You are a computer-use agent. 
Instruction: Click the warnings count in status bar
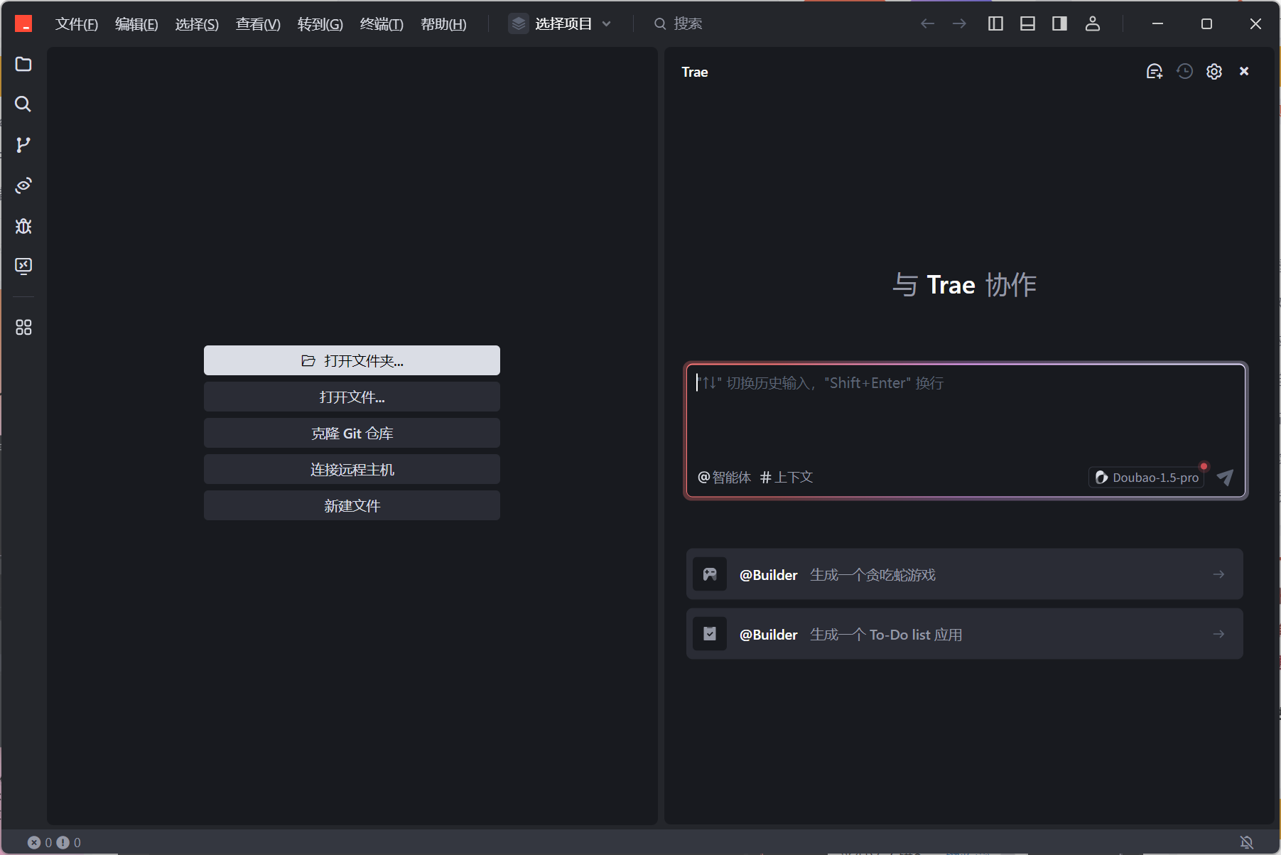tap(69, 842)
